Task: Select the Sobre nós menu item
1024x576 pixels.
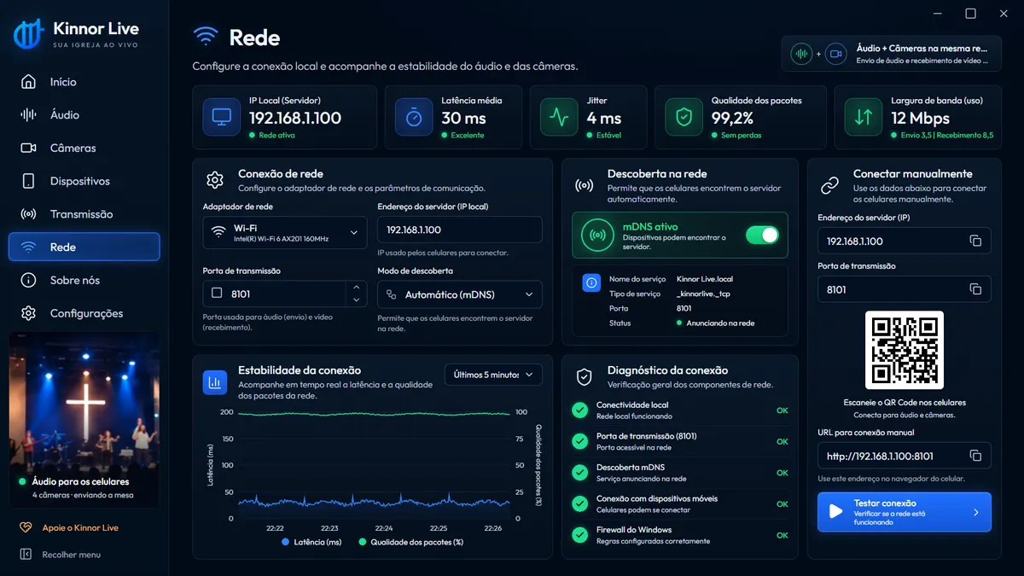Action: coord(84,280)
